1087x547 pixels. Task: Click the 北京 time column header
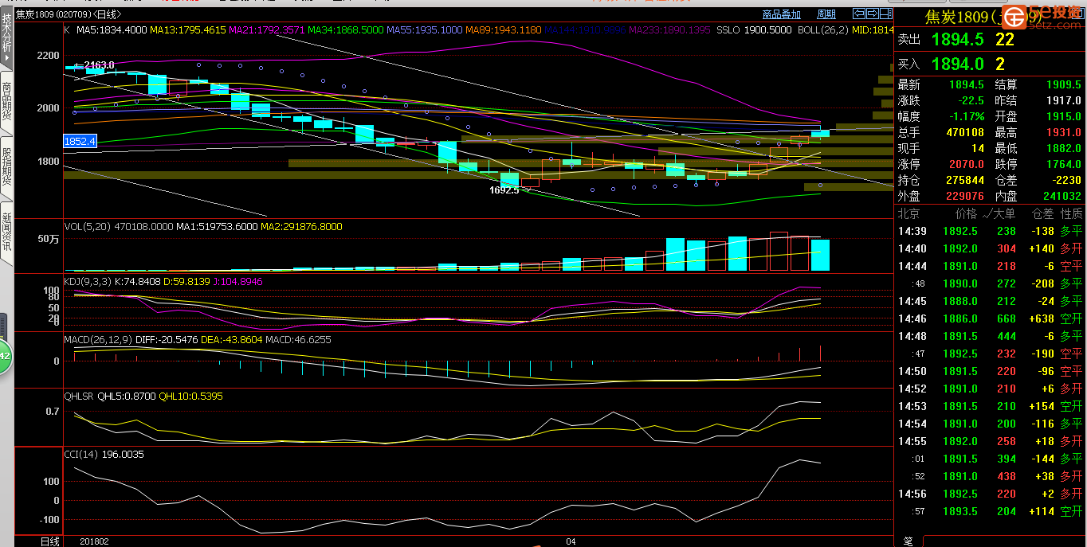pos(909,213)
